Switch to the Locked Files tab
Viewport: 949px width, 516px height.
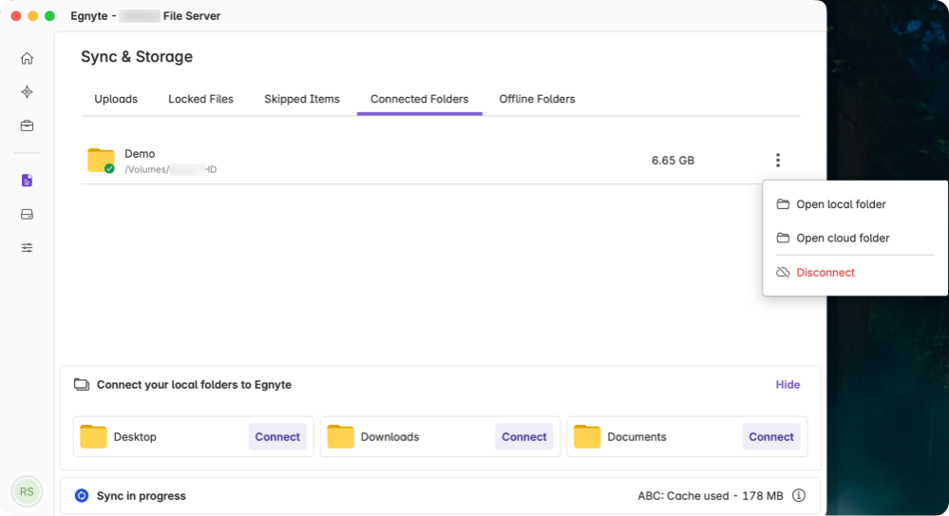coord(201,99)
